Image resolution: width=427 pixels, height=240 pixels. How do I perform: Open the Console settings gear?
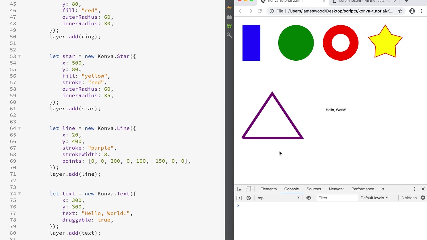point(423,198)
